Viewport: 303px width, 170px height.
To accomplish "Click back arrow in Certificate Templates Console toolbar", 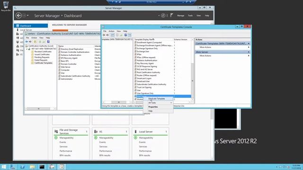I will (x=104, y=35).
